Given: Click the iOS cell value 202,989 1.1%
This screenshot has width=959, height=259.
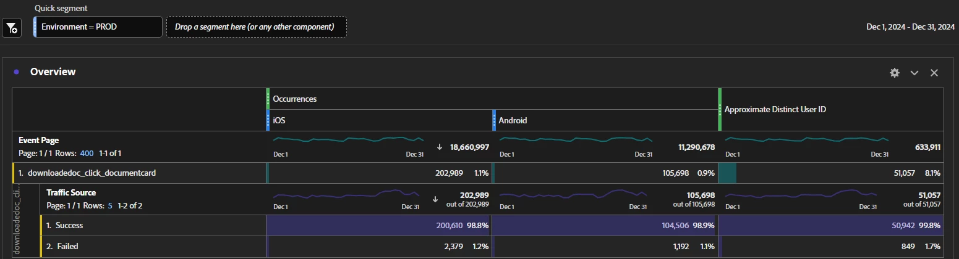Looking at the screenshot, I should 379,173.
